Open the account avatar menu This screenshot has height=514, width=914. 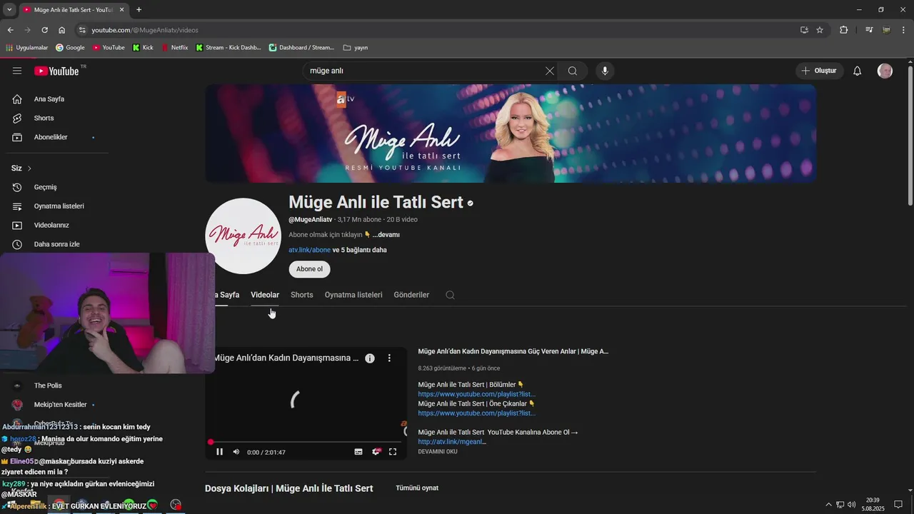tap(885, 71)
